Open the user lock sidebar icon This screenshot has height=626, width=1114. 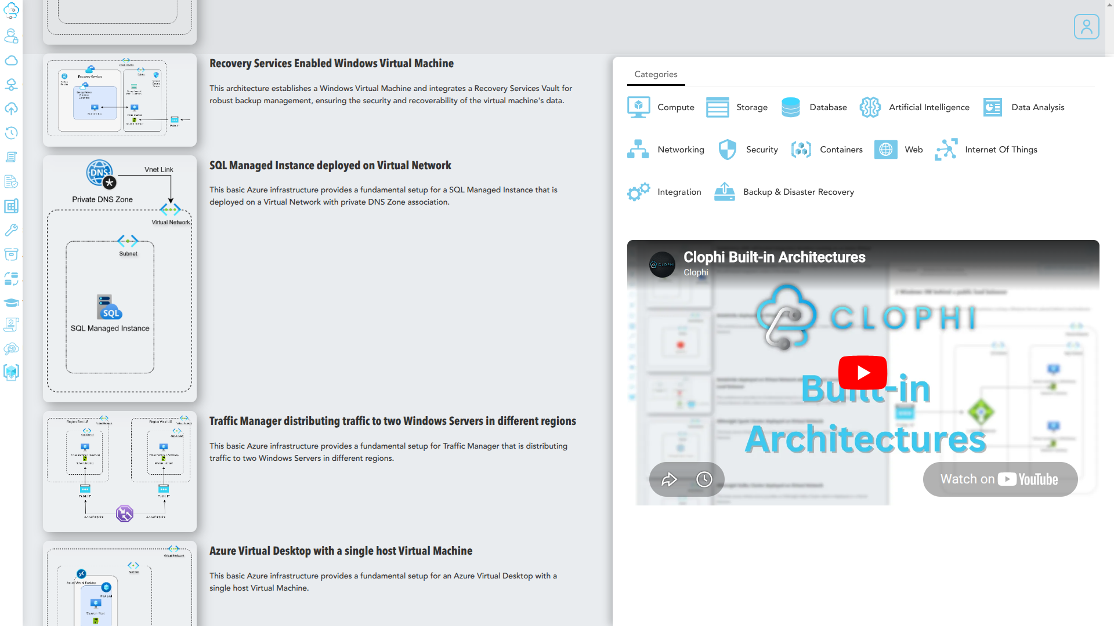pyautogui.click(x=11, y=36)
